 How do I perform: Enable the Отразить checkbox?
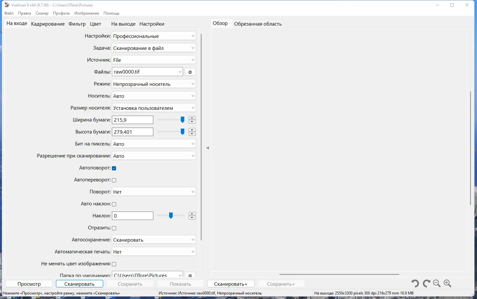tap(114, 228)
